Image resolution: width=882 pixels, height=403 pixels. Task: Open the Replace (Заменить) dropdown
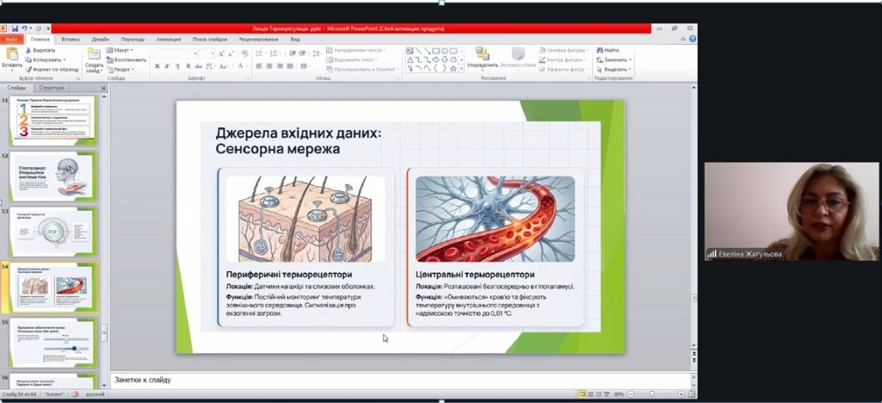click(x=618, y=59)
